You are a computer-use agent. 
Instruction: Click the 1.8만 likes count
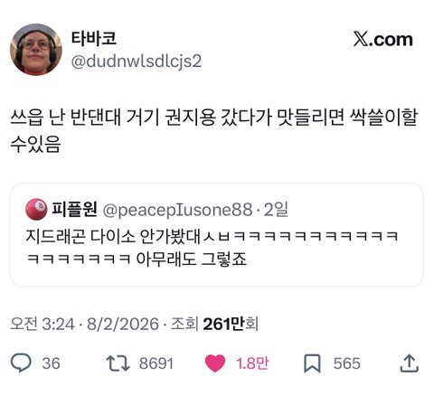[252, 363]
